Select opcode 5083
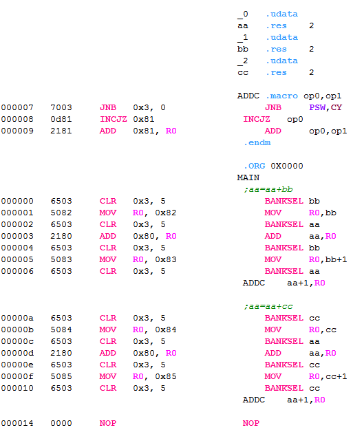This screenshot has height=432, width=364. click(x=61, y=259)
